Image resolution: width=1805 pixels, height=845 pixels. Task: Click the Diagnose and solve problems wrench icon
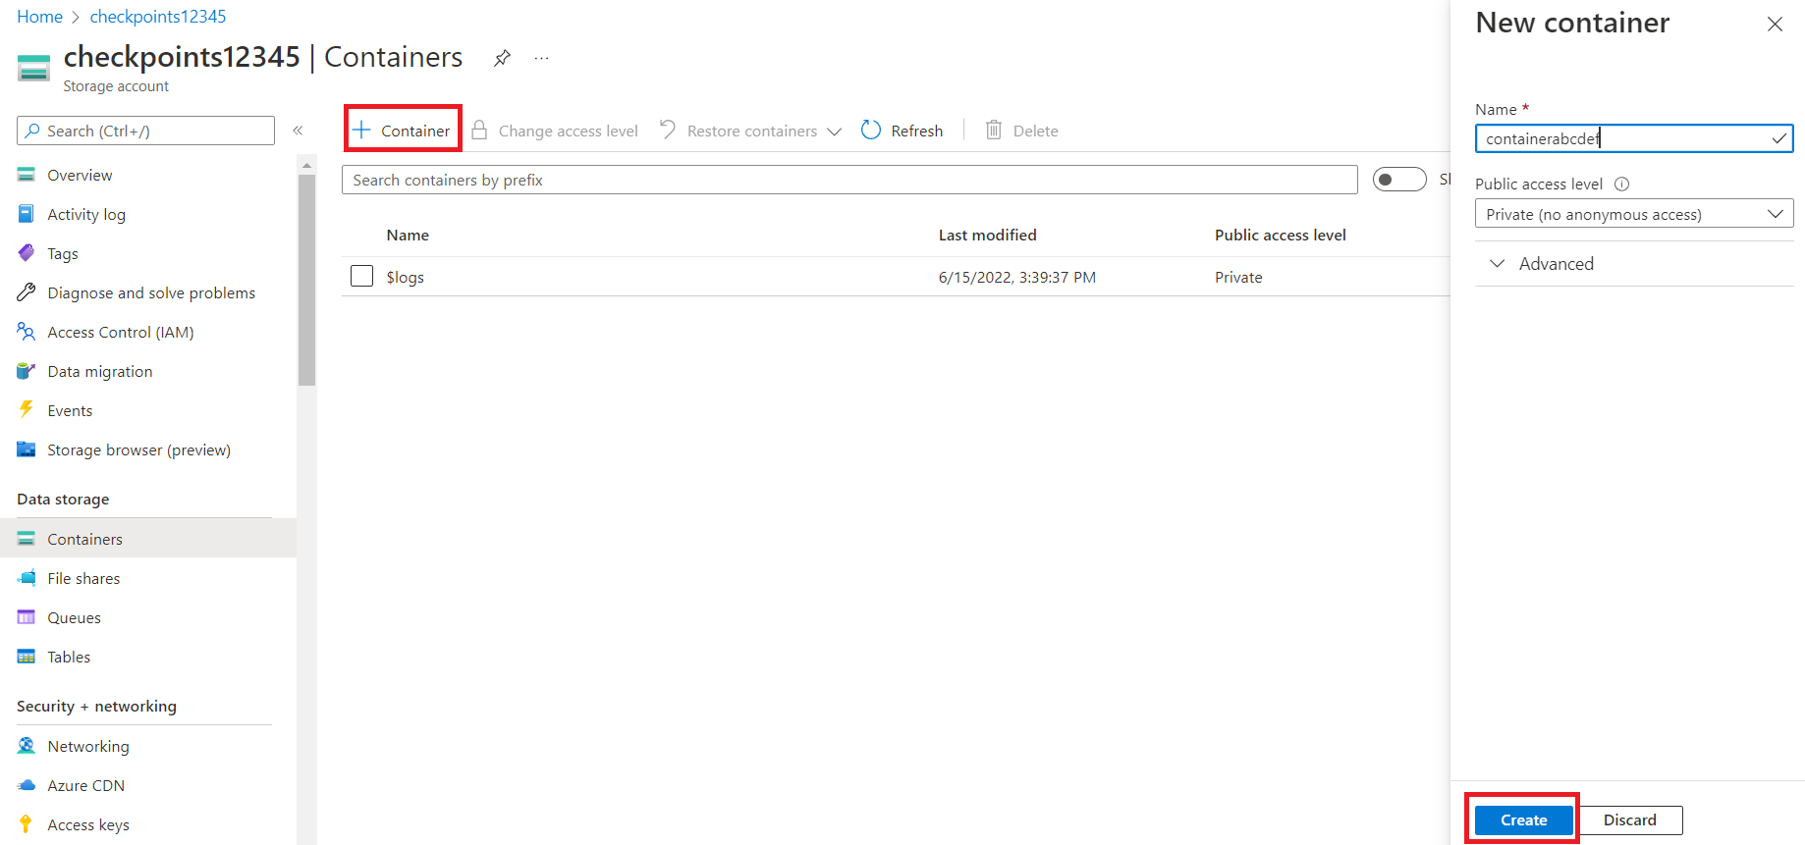point(27,292)
